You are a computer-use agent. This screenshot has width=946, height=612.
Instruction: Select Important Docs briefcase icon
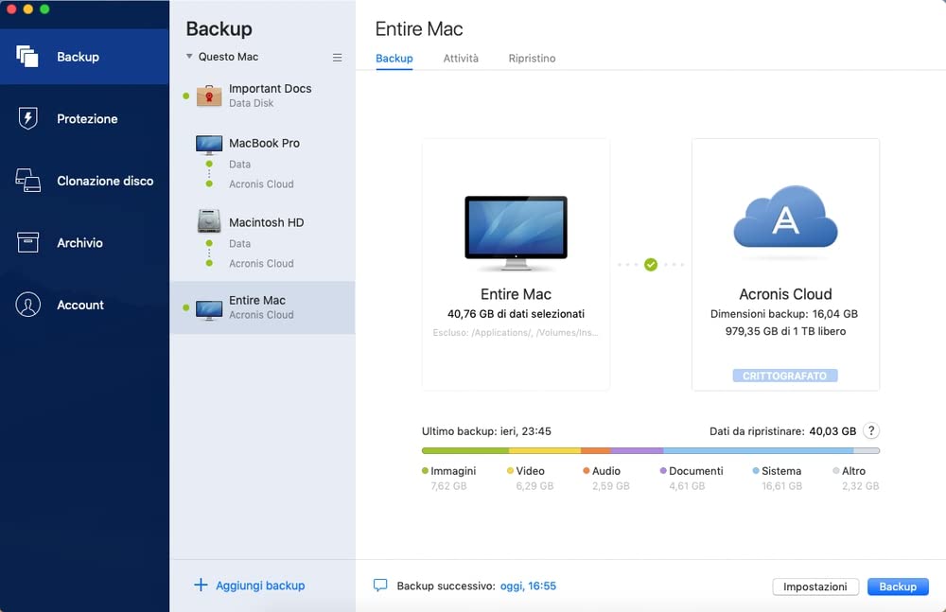[209, 96]
